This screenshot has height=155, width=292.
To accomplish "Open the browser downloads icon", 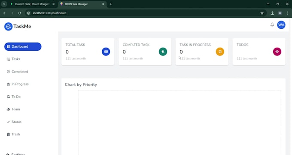I will (272, 13).
